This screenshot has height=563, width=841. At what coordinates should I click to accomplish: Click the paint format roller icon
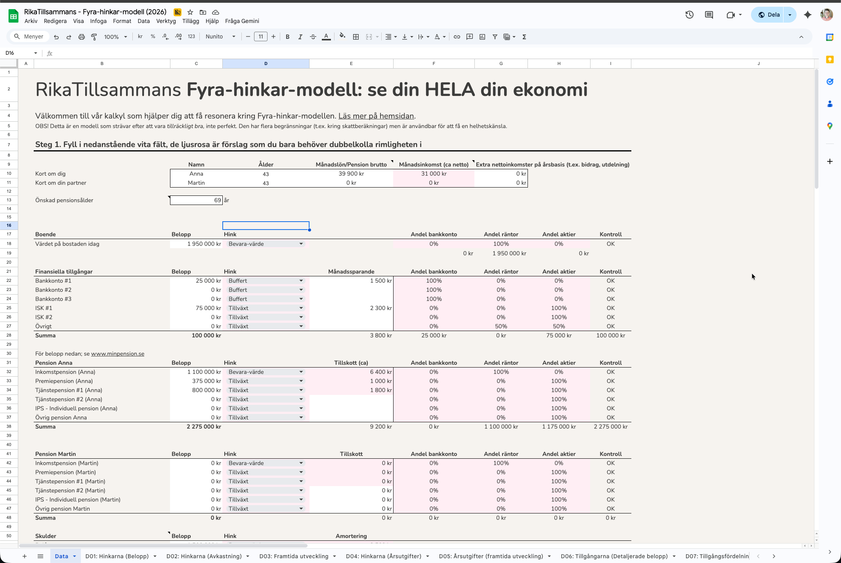pos(94,37)
